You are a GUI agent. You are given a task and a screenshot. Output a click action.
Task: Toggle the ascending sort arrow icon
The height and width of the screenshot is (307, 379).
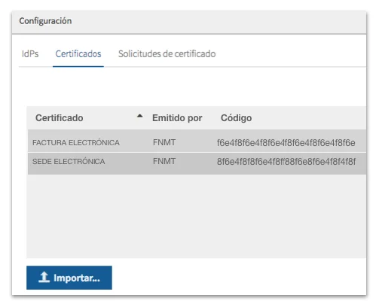coord(139,116)
